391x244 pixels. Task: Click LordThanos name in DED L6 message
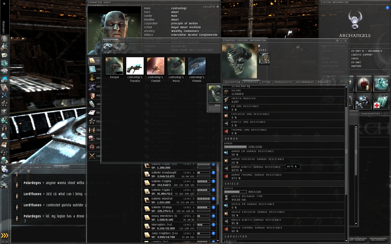(x=32, y=194)
